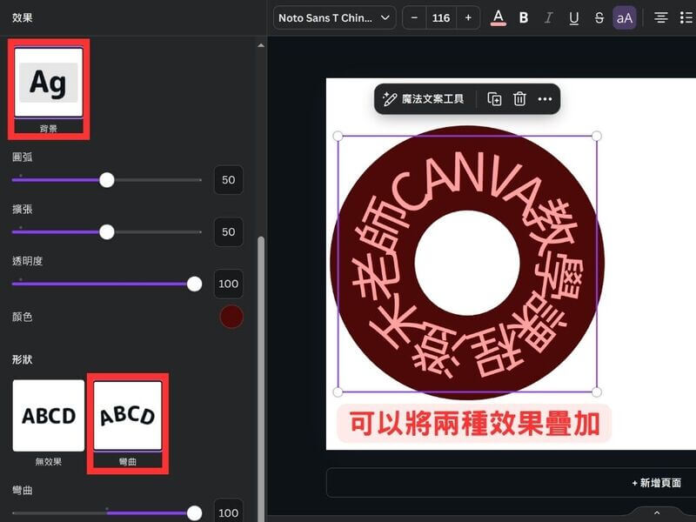This screenshot has width=696, height=522.
Task: Open the 魔法文案工具 magic write tool
Action: [x=424, y=99]
